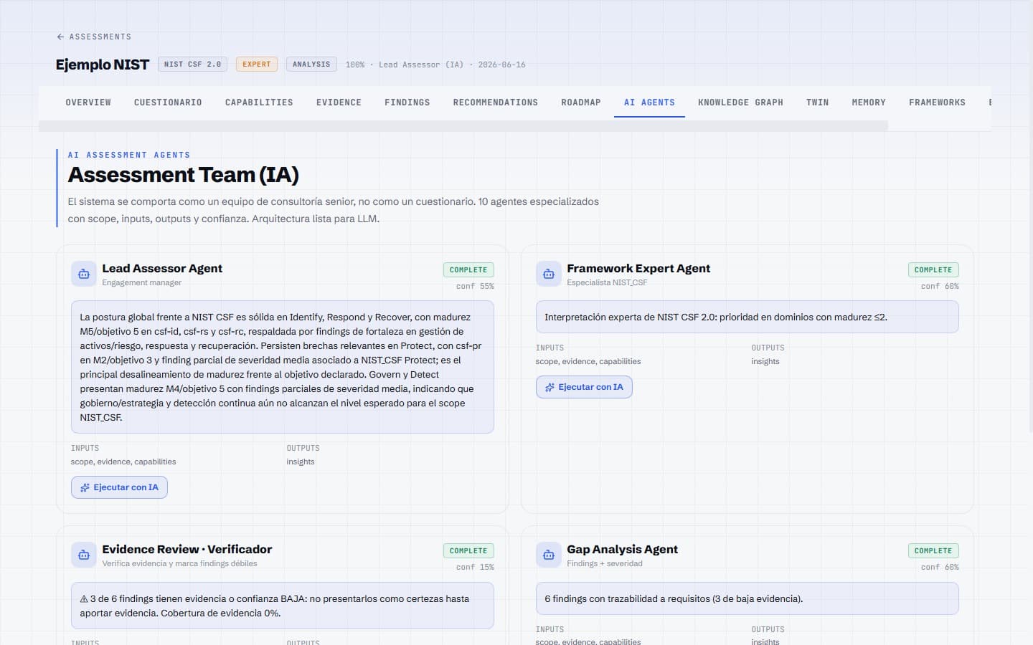Click the Evidence Review warning message box
Image resolution: width=1033 pixels, height=645 pixels.
283,606
